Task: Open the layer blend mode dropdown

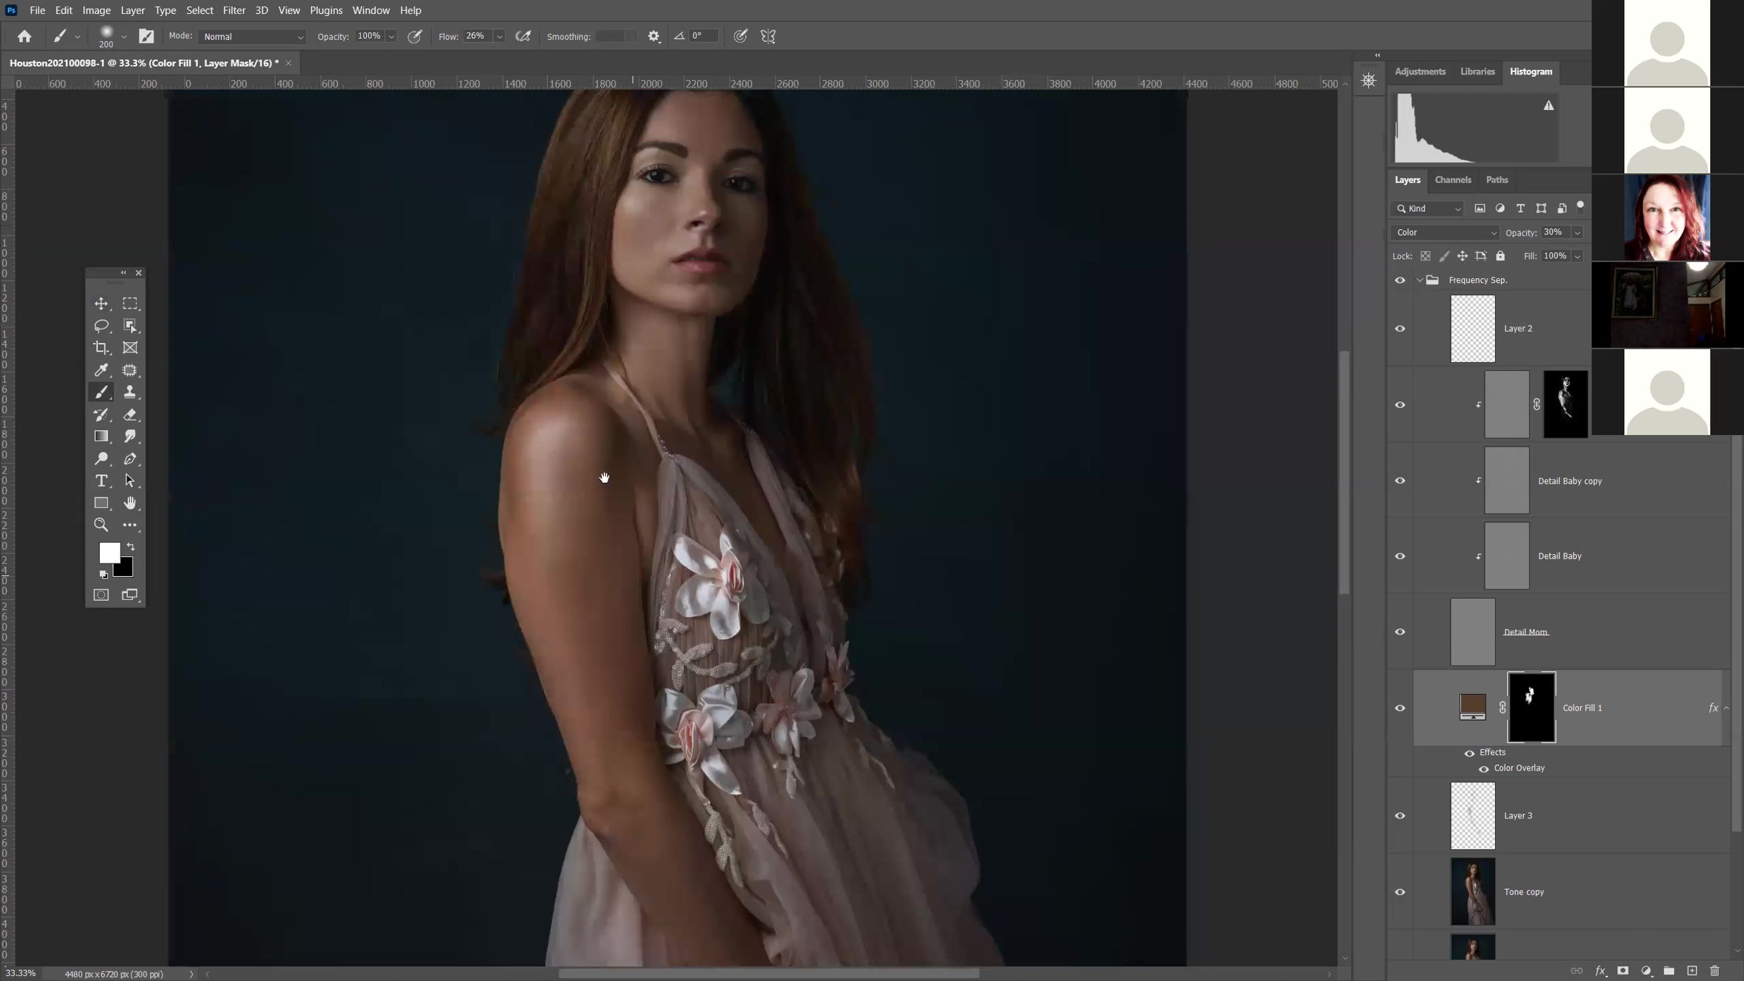Action: 1446,232
